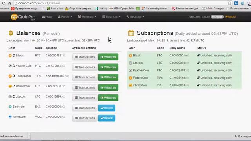The width and height of the screenshot is (251, 141).
Task: Click the FedoraCoin coin icon in Balances
Action: point(10,76)
